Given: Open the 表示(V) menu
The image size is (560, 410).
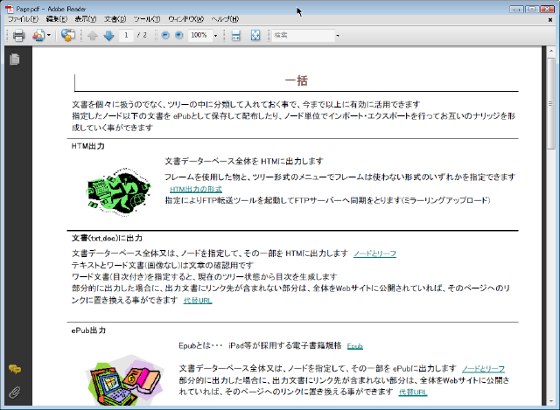Looking at the screenshot, I should point(86,19).
